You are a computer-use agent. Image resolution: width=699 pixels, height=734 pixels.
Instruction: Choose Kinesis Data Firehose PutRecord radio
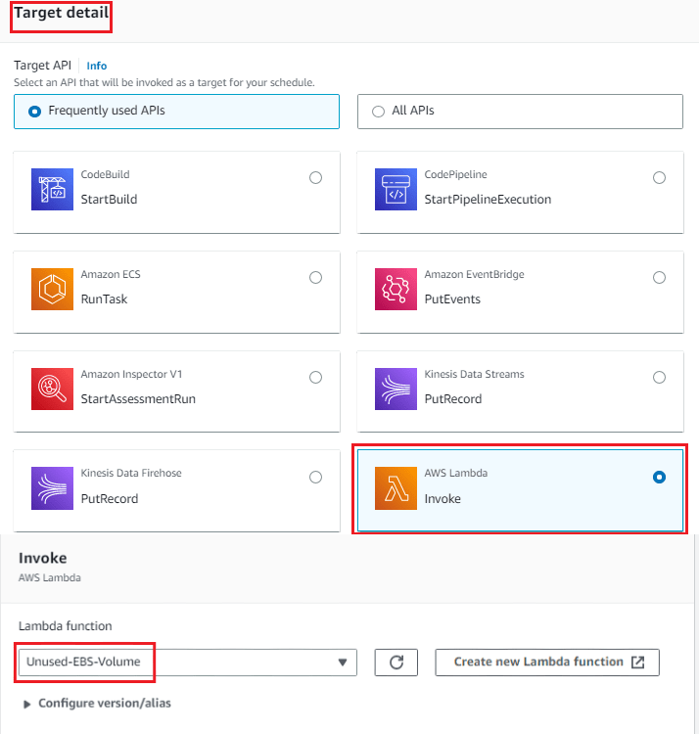[315, 477]
